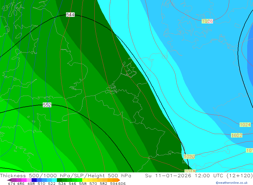The image size is (253, 185).
Task: Click the 544 height contour label
Action: point(70,15)
